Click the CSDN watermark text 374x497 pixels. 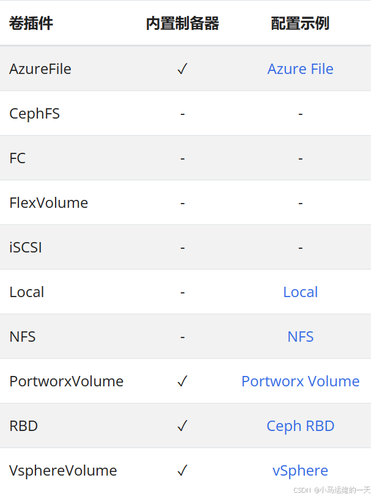332,490
